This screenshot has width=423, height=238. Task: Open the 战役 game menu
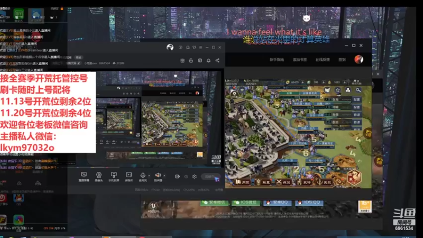283,182
